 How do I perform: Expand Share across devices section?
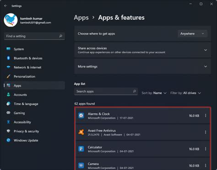coord(142,50)
